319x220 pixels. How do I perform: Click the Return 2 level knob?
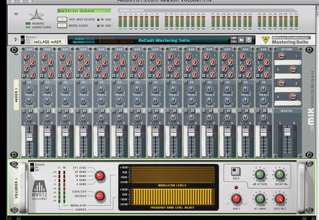point(292,69)
